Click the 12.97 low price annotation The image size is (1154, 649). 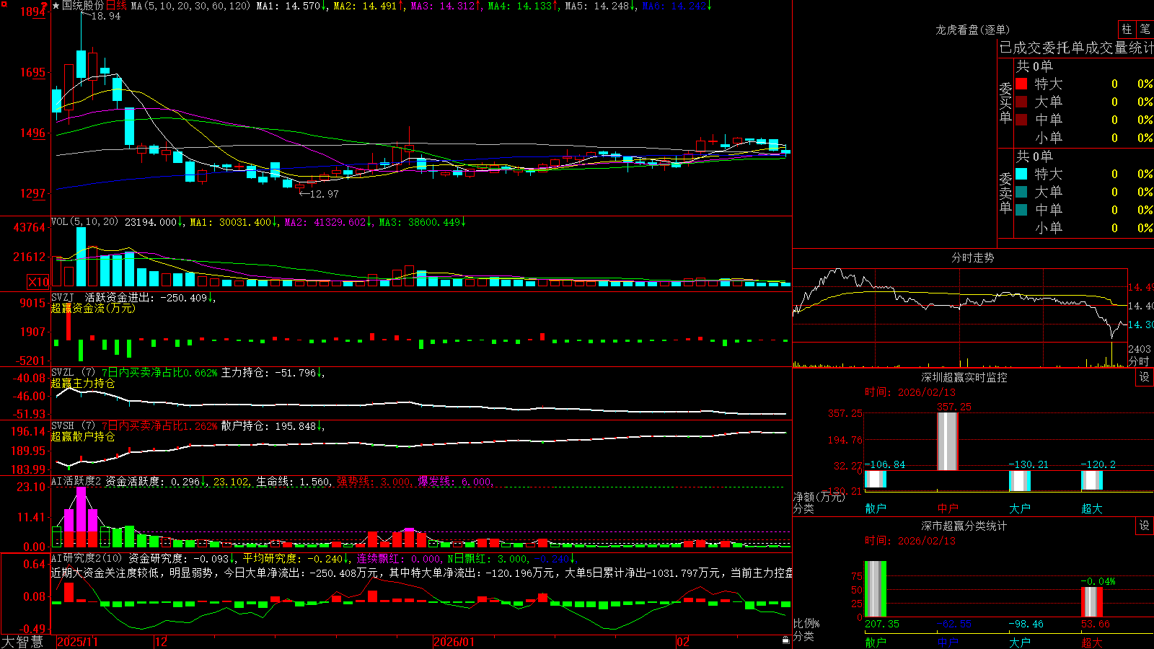pyautogui.click(x=323, y=193)
